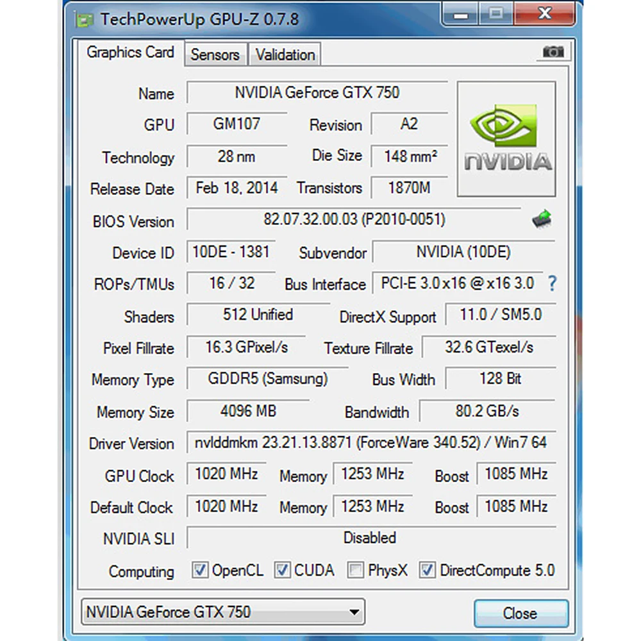Open the GPU selection dropdown
The width and height of the screenshot is (641, 641).
(223, 612)
